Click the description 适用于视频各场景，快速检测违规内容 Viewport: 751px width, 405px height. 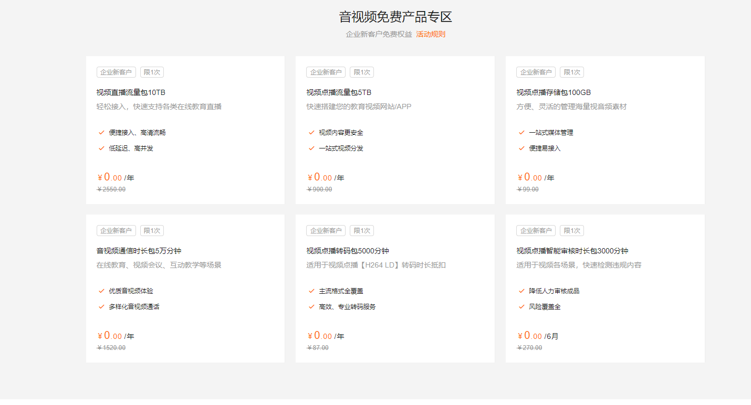tap(579, 265)
